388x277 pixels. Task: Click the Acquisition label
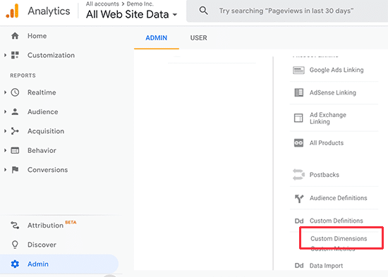tap(46, 131)
